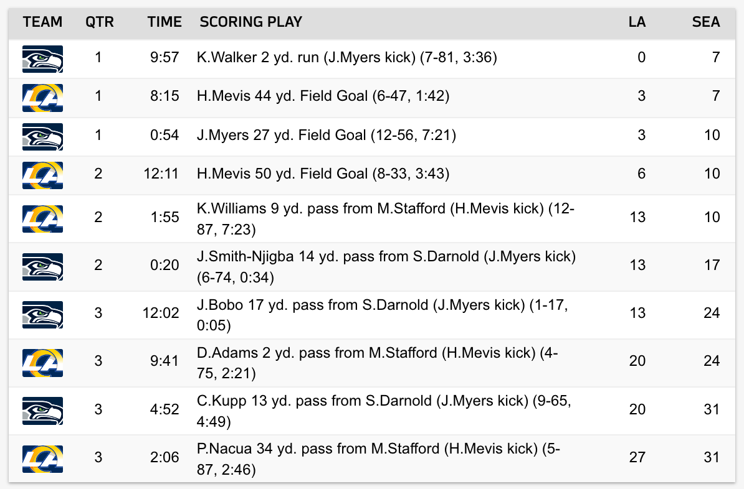744x489 pixels.
Task: Click the SEA score column header
Action: coord(705,22)
